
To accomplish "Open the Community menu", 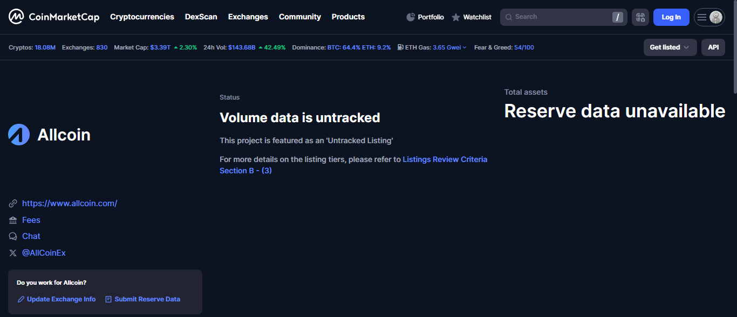I will pyautogui.click(x=300, y=17).
